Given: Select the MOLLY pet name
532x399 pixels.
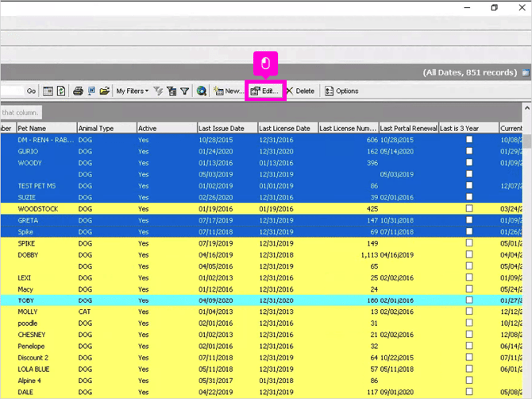Looking at the screenshot, I should click(28, 312).
